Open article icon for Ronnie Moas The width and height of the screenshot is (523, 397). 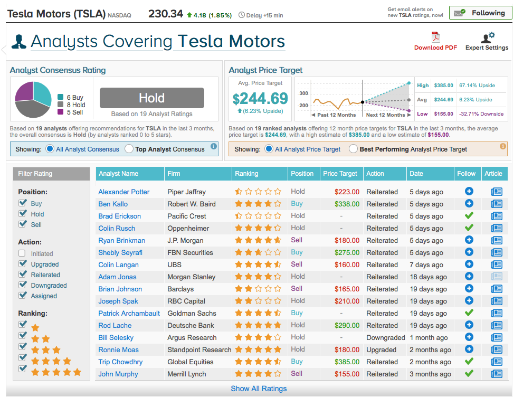496,349
